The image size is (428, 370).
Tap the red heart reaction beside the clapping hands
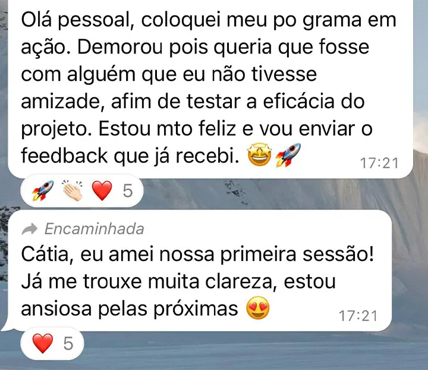(102, 191)
